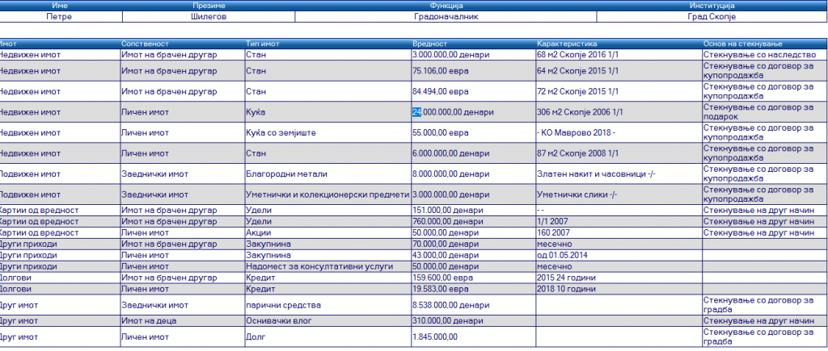Click the Вредност column header

[x=474, y=44]
